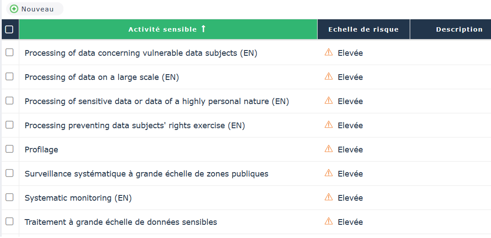The width and height of the screenshot is (491, 238).
Task: Click the Description column header
Action: point(459,29)
